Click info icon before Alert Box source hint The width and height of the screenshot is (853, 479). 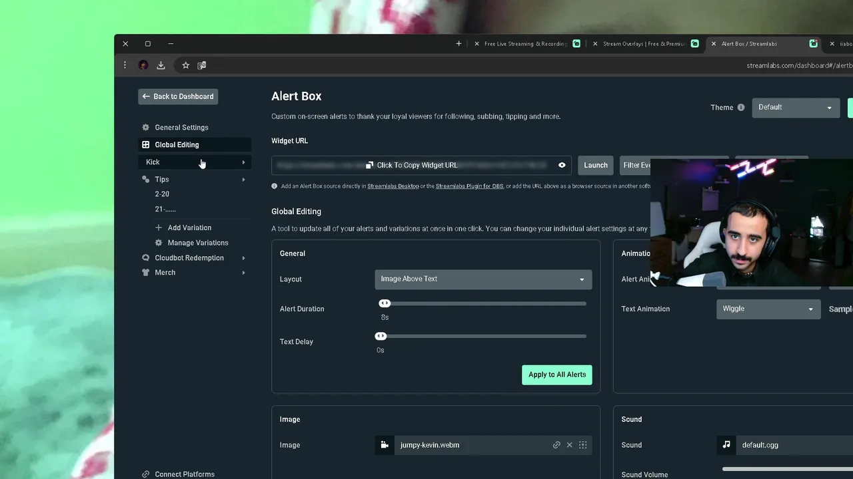point(275,186)
